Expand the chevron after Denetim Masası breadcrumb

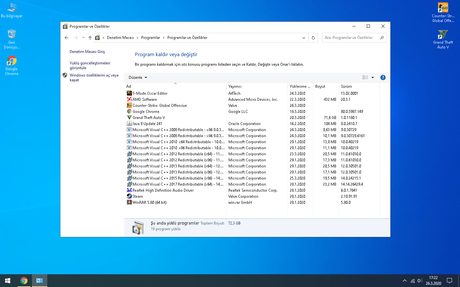(x=137, y=38)
